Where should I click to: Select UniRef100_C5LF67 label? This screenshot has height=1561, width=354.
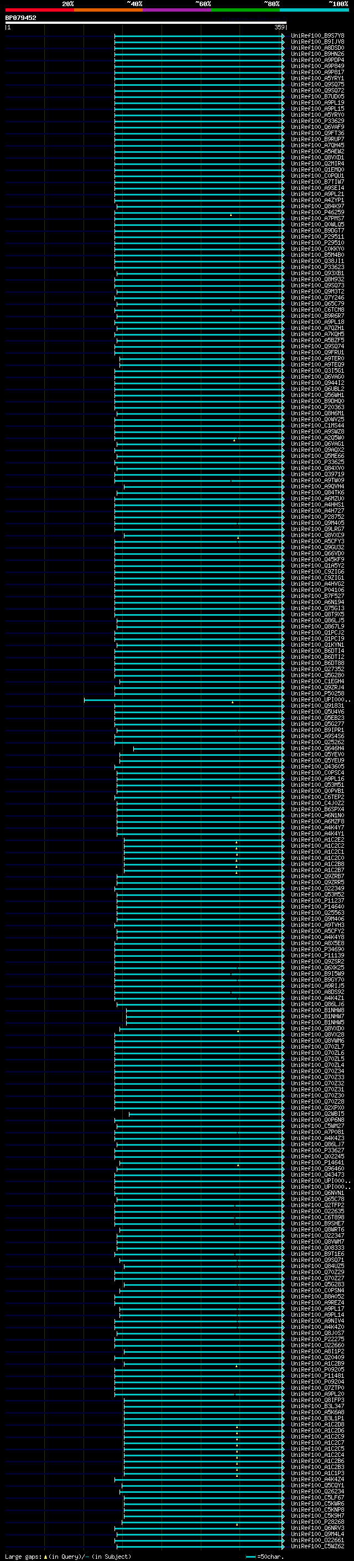317,1497
